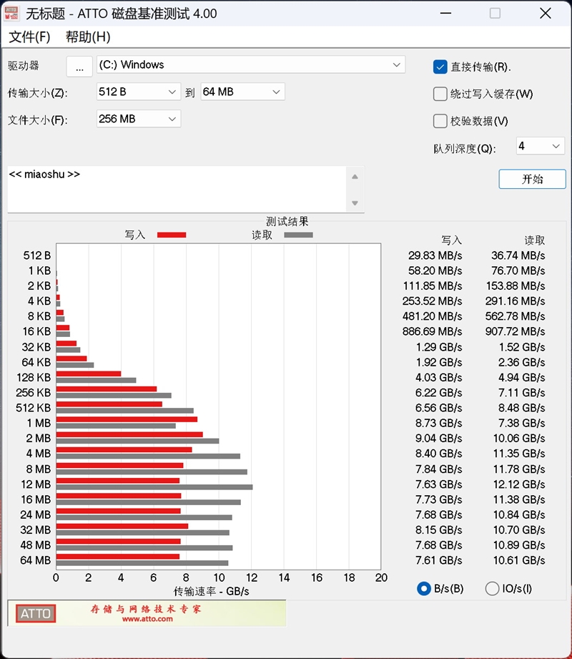The image size is (572, 659).
Task: Click the ... browse button beside 驱动器
Action: (x=79, y=66)
